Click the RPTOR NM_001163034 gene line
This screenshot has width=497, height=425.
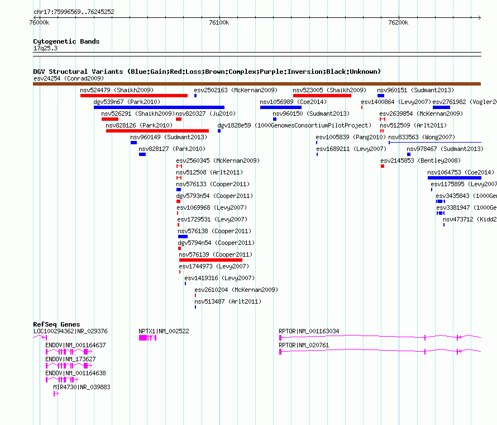click(380, 338)
